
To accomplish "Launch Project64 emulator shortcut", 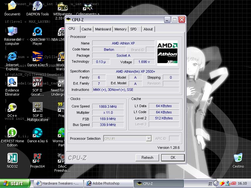I will pyautogui.click(x=37, y=158).
